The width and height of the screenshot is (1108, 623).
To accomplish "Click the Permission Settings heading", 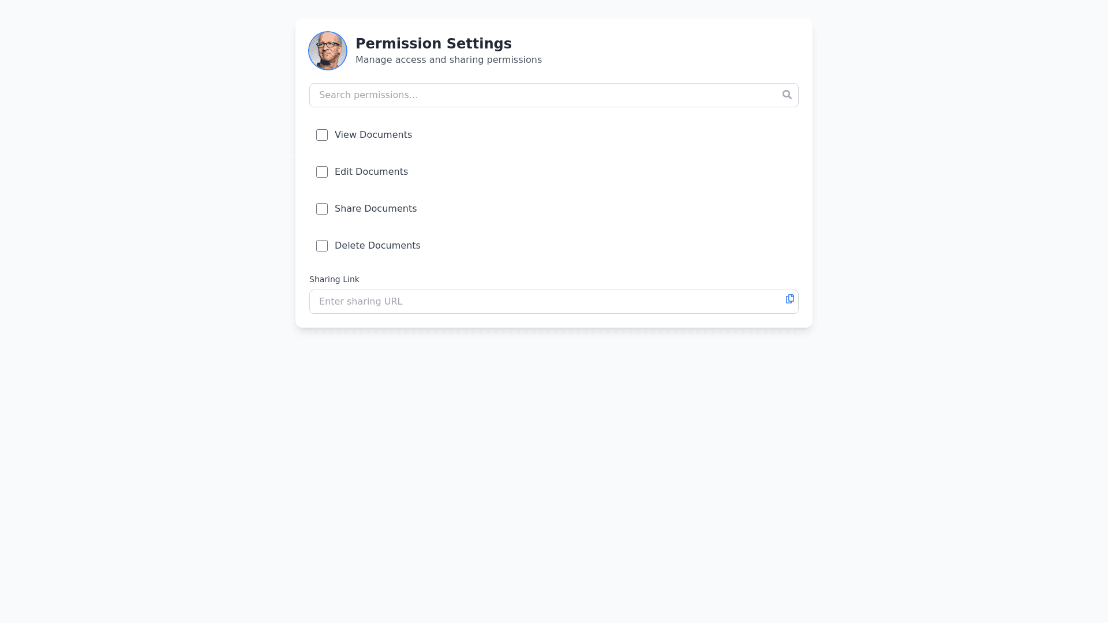I will pyautogui.click(x=433, y=44).
